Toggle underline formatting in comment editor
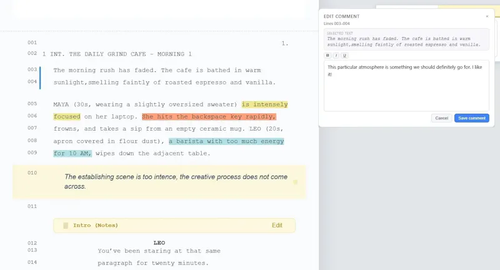Screen dimensions: 500x270 [x=344, y=56]
